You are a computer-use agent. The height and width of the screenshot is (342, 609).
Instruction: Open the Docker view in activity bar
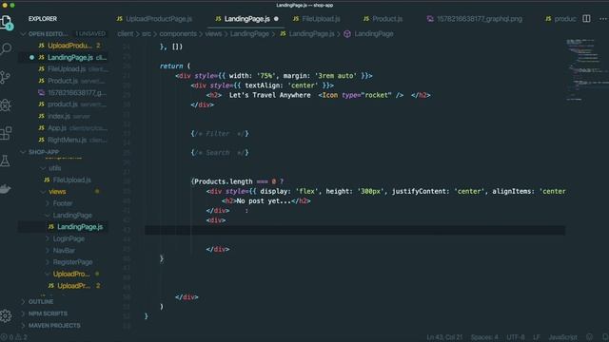click(x=5, y=189)
